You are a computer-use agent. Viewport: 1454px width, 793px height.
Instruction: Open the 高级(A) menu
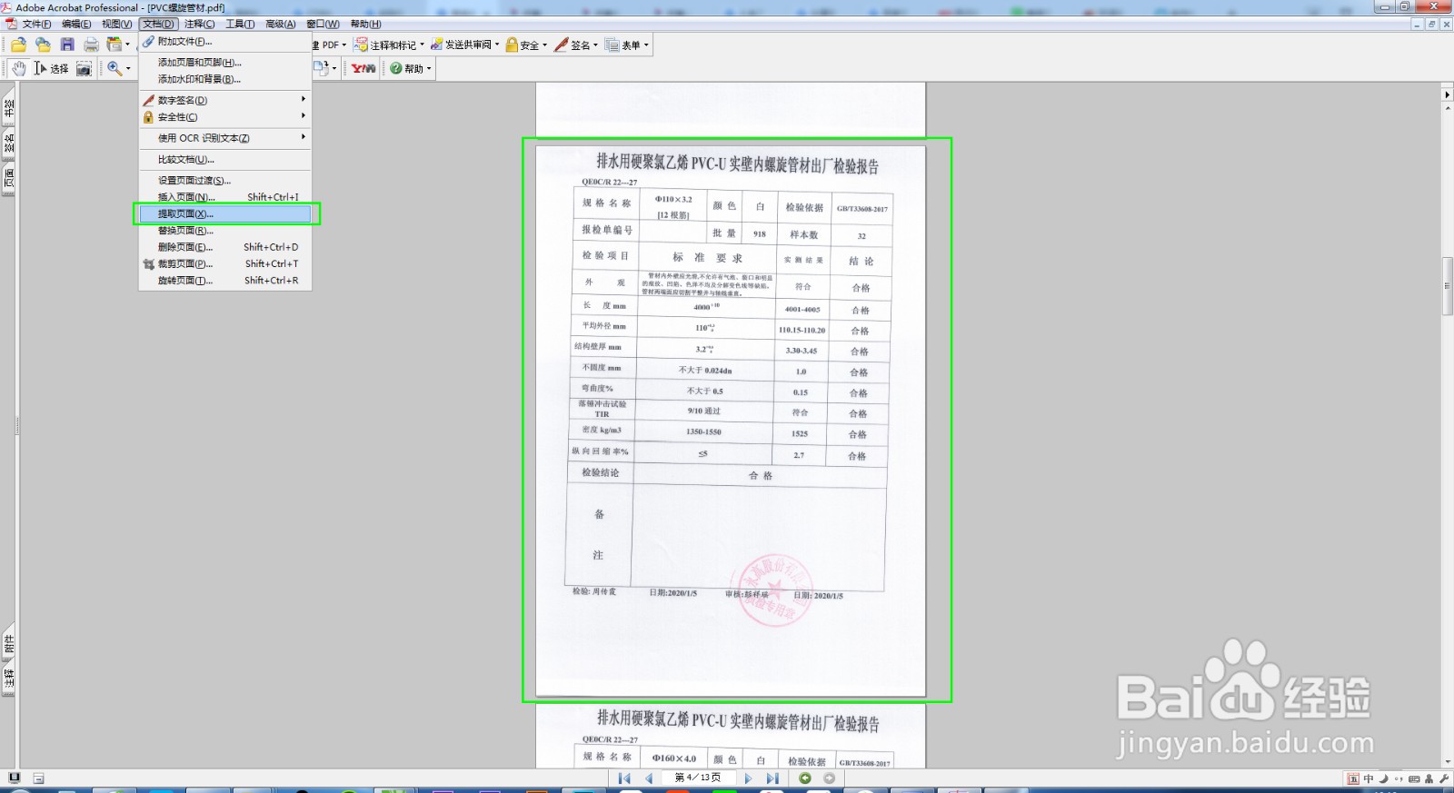coord(280,24)
